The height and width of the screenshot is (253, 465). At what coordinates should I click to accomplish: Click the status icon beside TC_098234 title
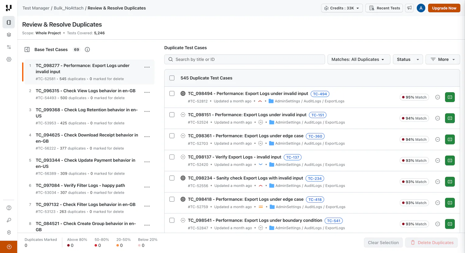[183, 178]
